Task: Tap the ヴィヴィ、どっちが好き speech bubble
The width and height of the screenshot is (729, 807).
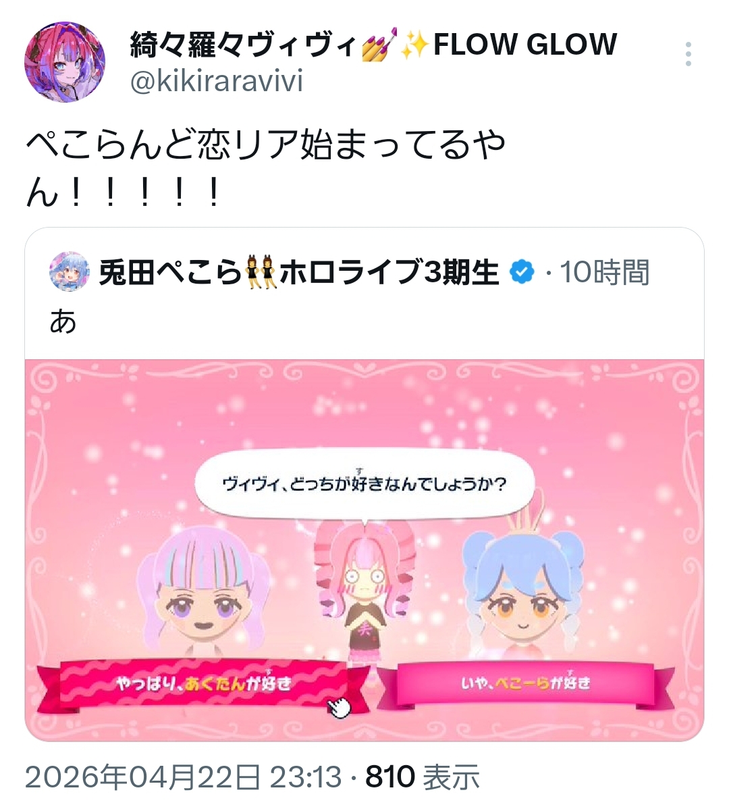Action: (x=364, y=484)
